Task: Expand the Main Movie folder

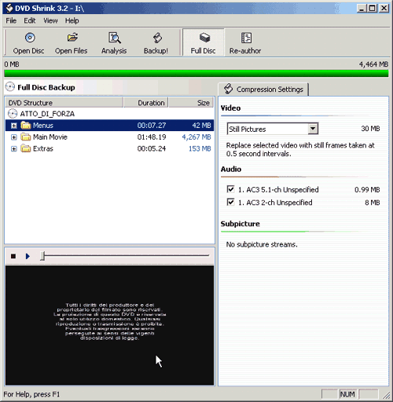Action: 14,137
